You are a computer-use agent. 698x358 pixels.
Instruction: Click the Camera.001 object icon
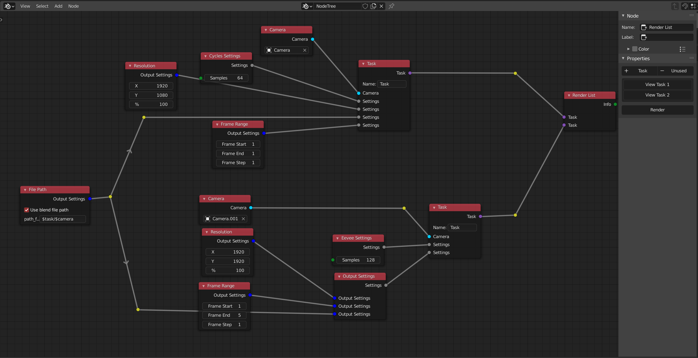coord(208,219)
